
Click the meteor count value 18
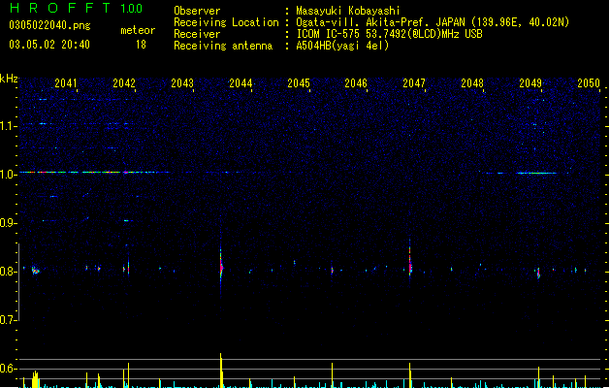(141, 45)
